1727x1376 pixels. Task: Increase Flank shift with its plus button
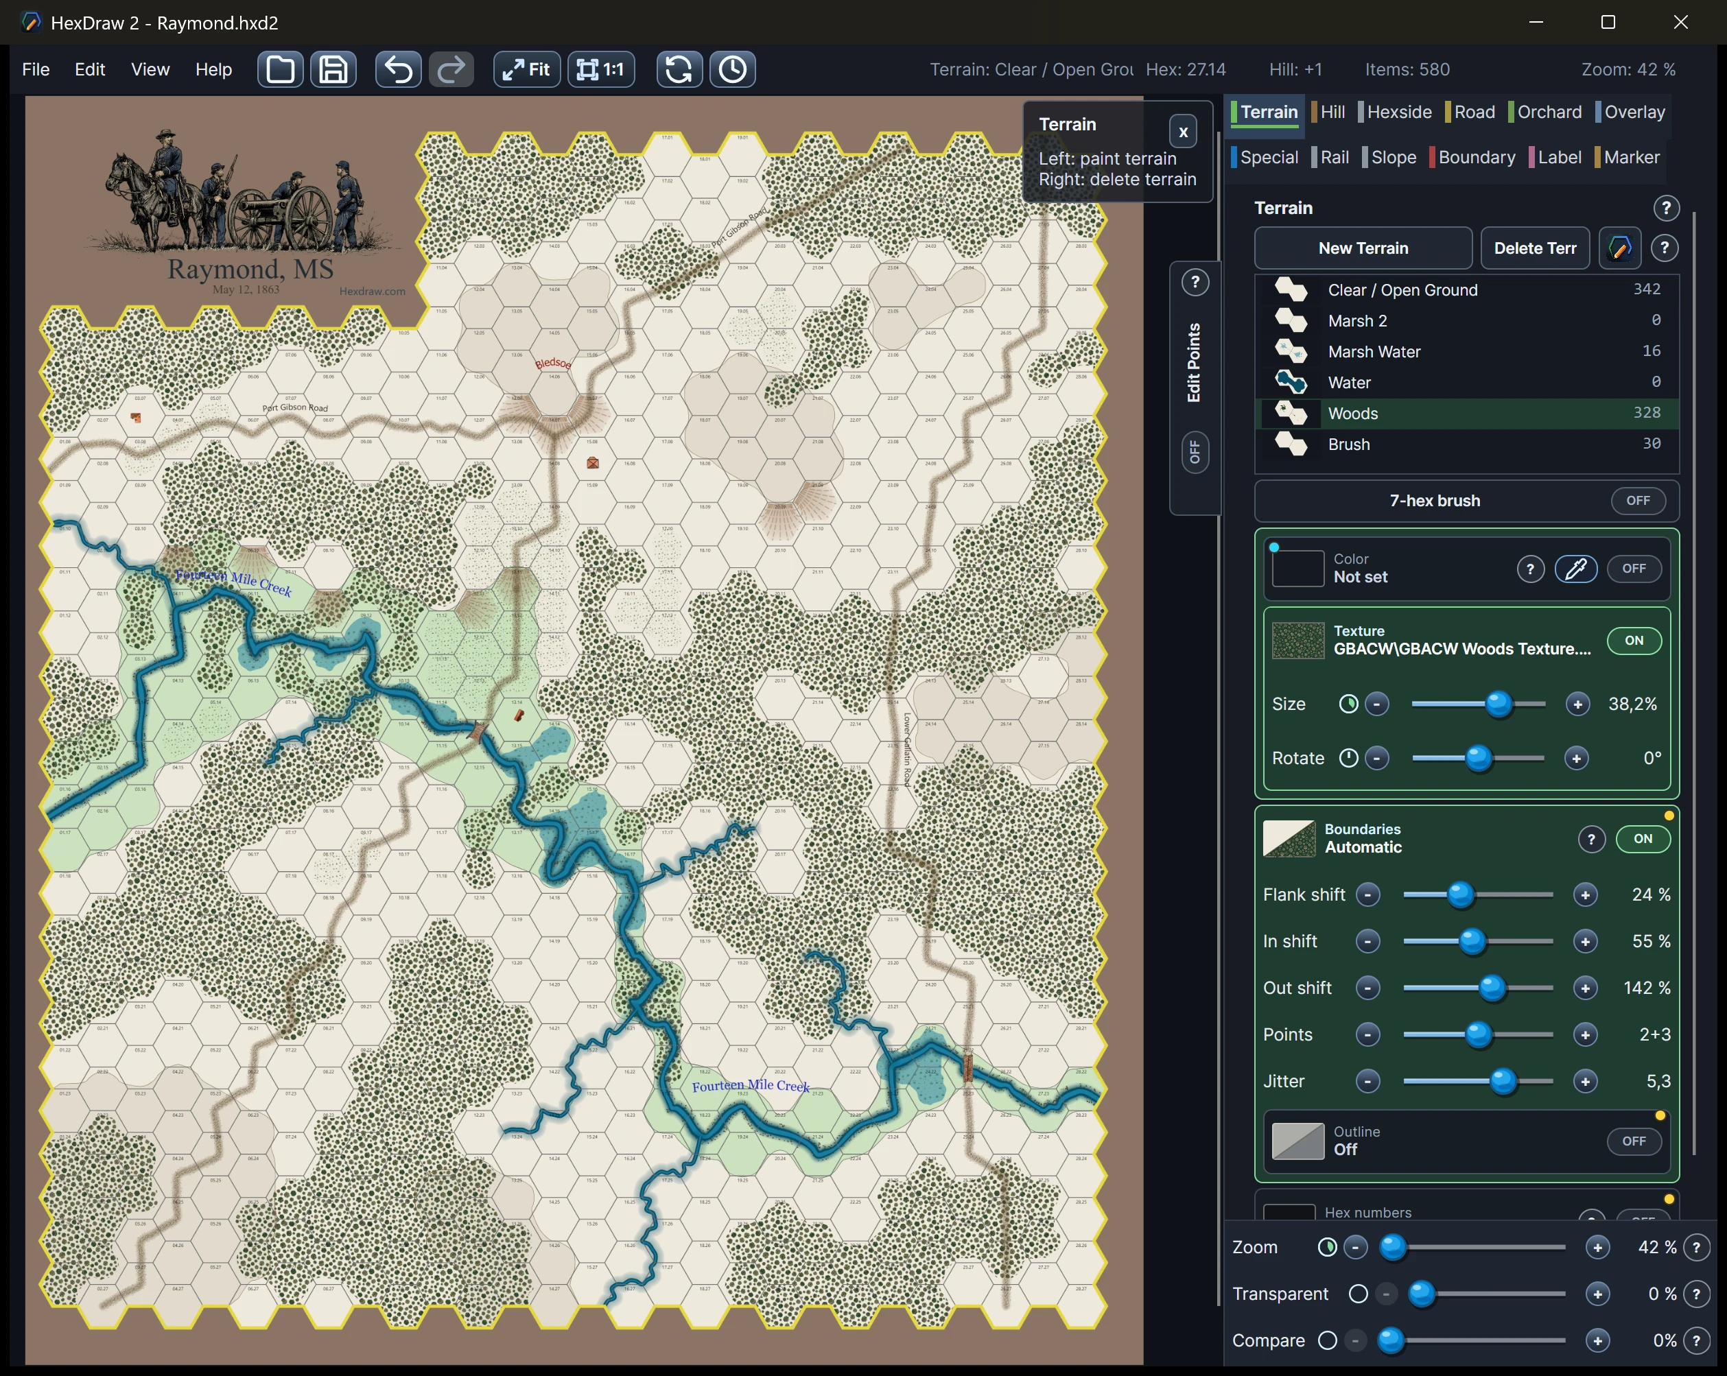[x=1584, y=894]
